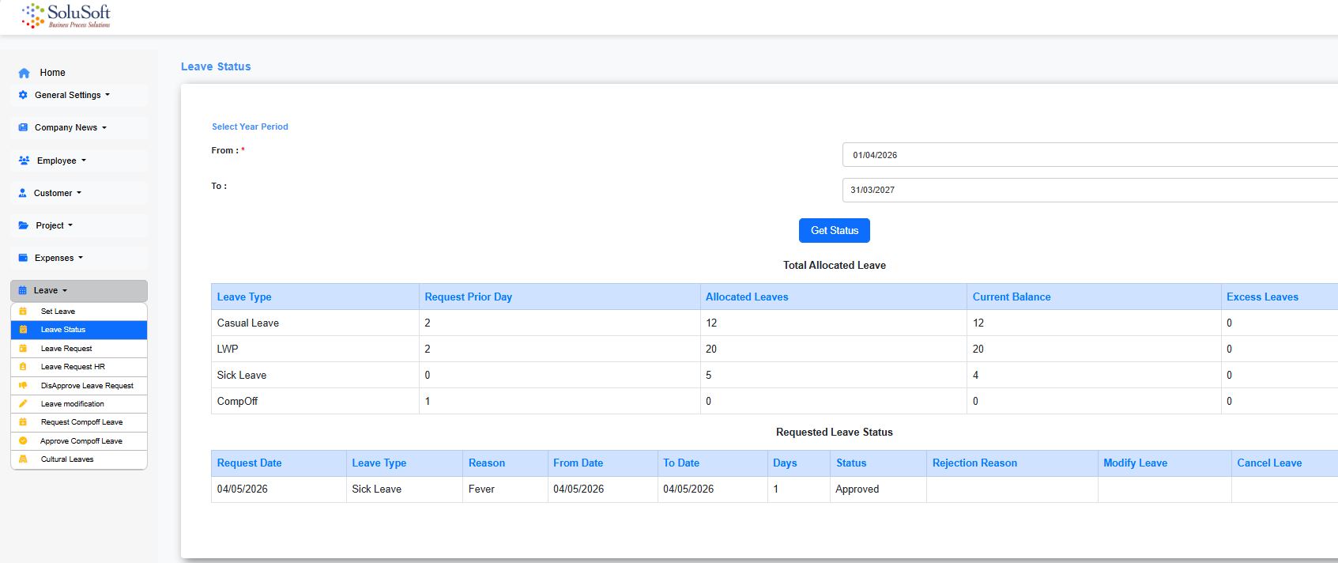
Task: Expand the Company News dropdown
Action: pyautogui.click(x=79, y=127)
